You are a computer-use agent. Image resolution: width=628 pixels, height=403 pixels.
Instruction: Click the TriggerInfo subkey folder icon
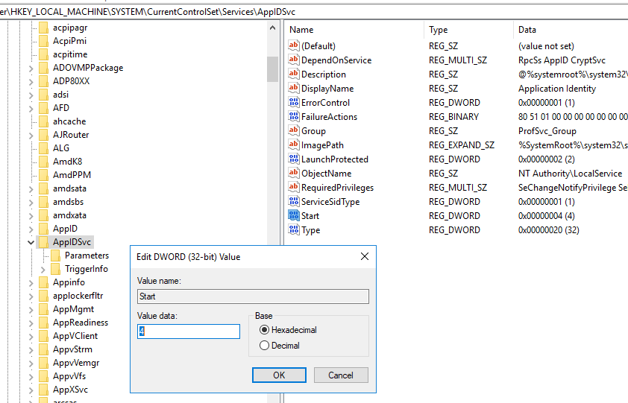point(55,269)
